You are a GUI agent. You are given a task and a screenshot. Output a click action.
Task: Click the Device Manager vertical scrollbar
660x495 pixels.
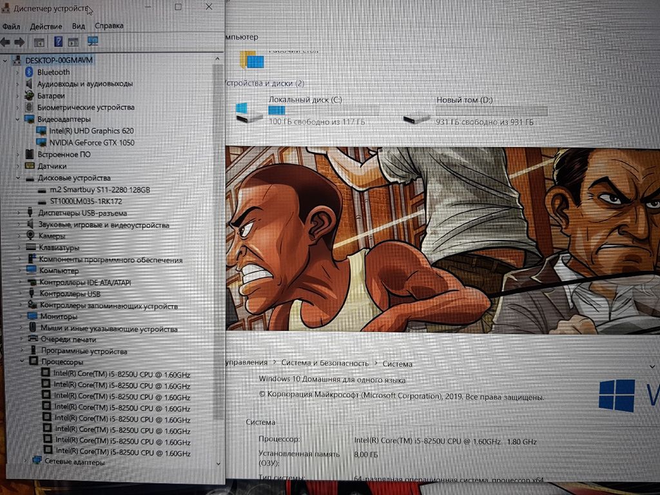pyautogui.click(x=218, y=258)
